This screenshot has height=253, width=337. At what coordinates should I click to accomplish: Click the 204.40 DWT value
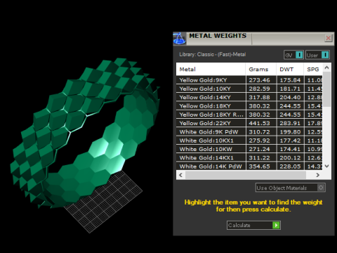[x=290, y=98]
